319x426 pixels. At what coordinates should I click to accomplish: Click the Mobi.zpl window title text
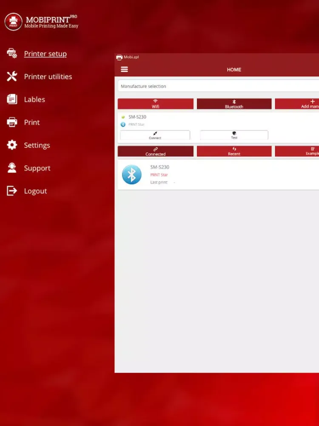point(131,57)
